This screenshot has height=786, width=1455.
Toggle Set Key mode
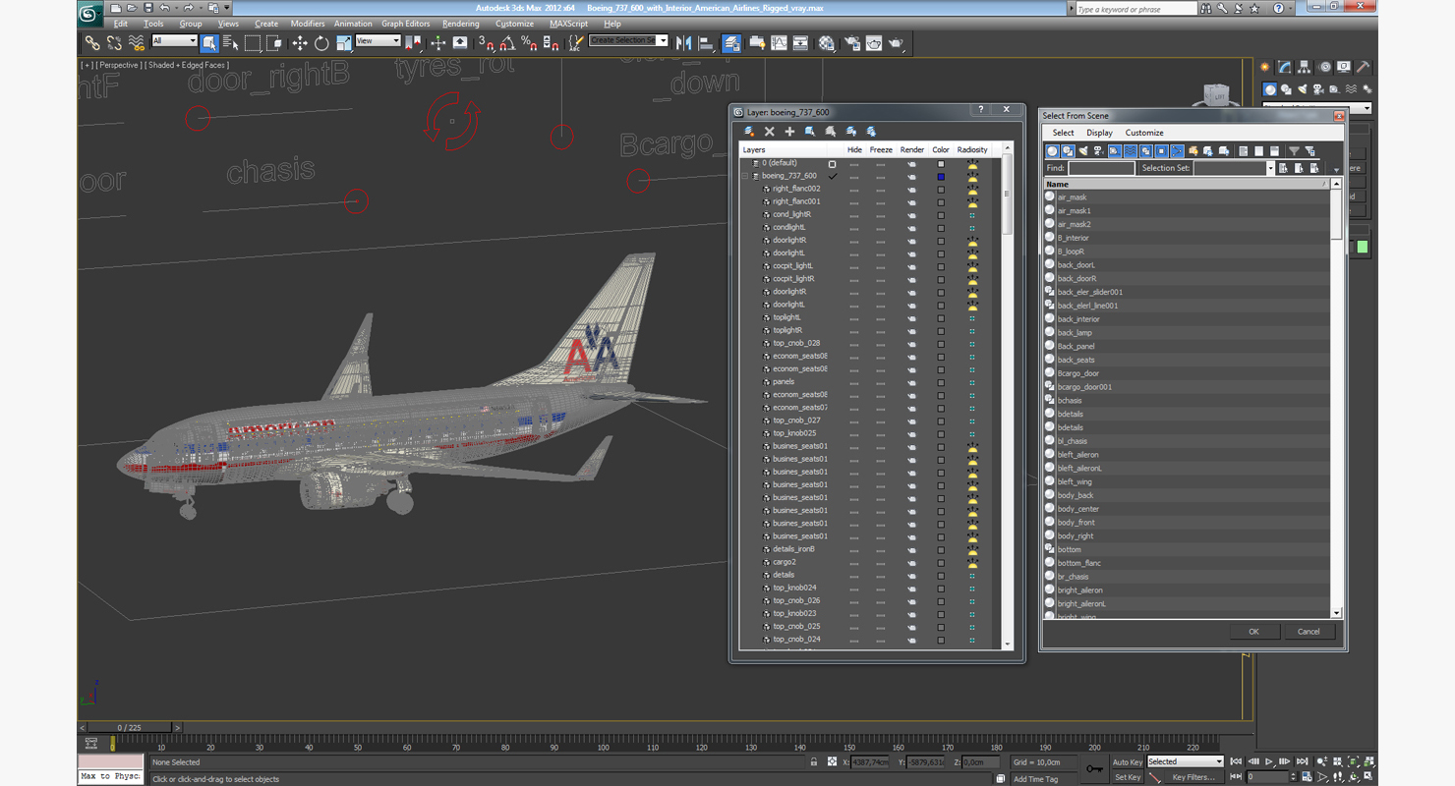1127,777
